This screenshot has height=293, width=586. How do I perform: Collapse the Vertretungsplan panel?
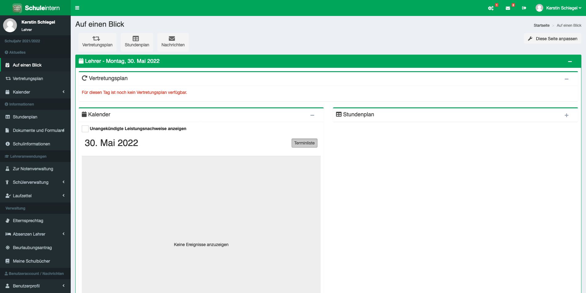pyautogui.click(x=566, y=79)
